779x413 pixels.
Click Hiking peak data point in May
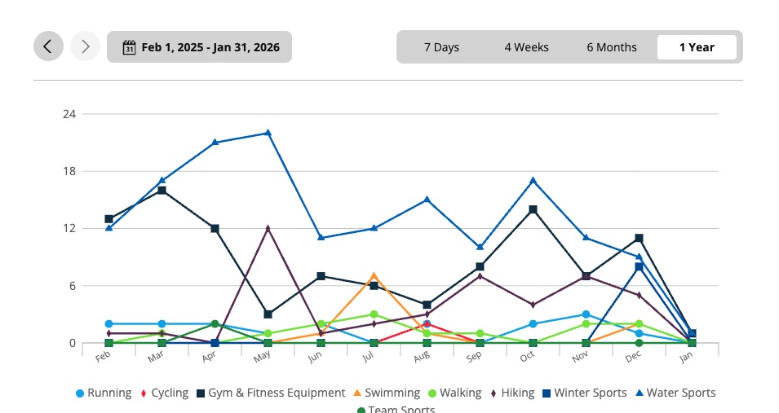point(268,228)
